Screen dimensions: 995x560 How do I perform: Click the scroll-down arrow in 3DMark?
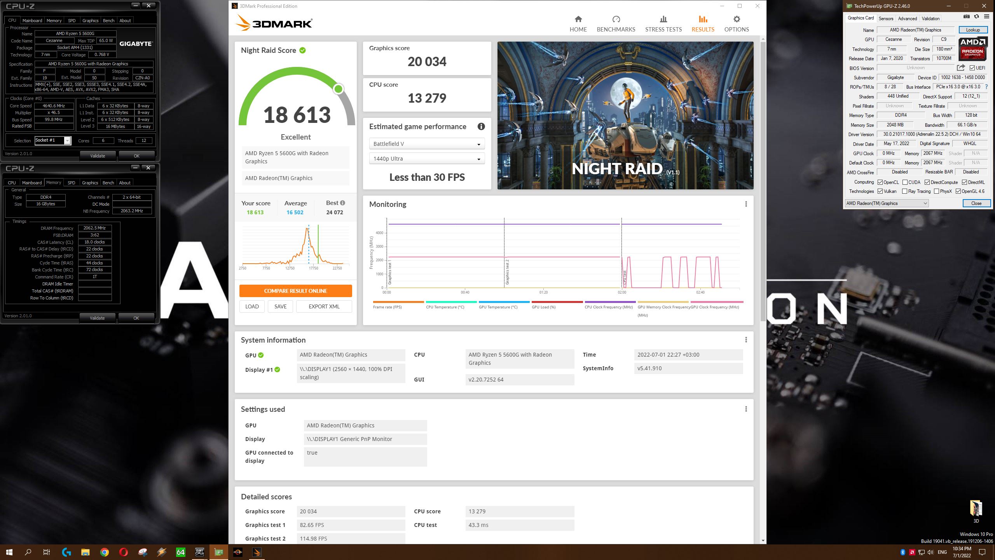pyautogui.click(x=763, y=541)
